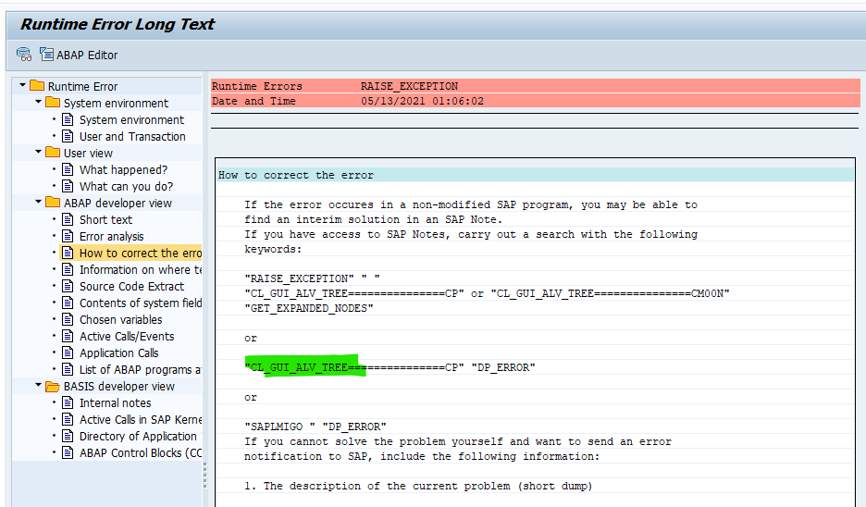The image size is (866, 507).
Task: Select the System environment folder icon
Action: [53, 102]
